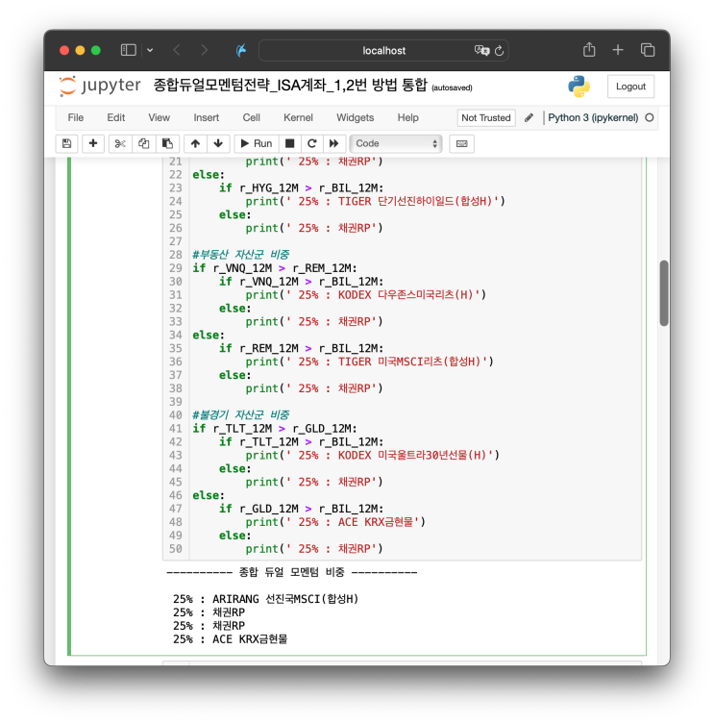714x724 pixels.
Task: Click the Python 3 (ipykernel) label
Action: click(x=593, y=117)
